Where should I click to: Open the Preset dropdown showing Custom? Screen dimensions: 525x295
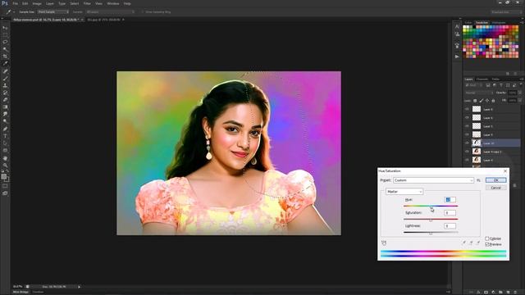433,180
